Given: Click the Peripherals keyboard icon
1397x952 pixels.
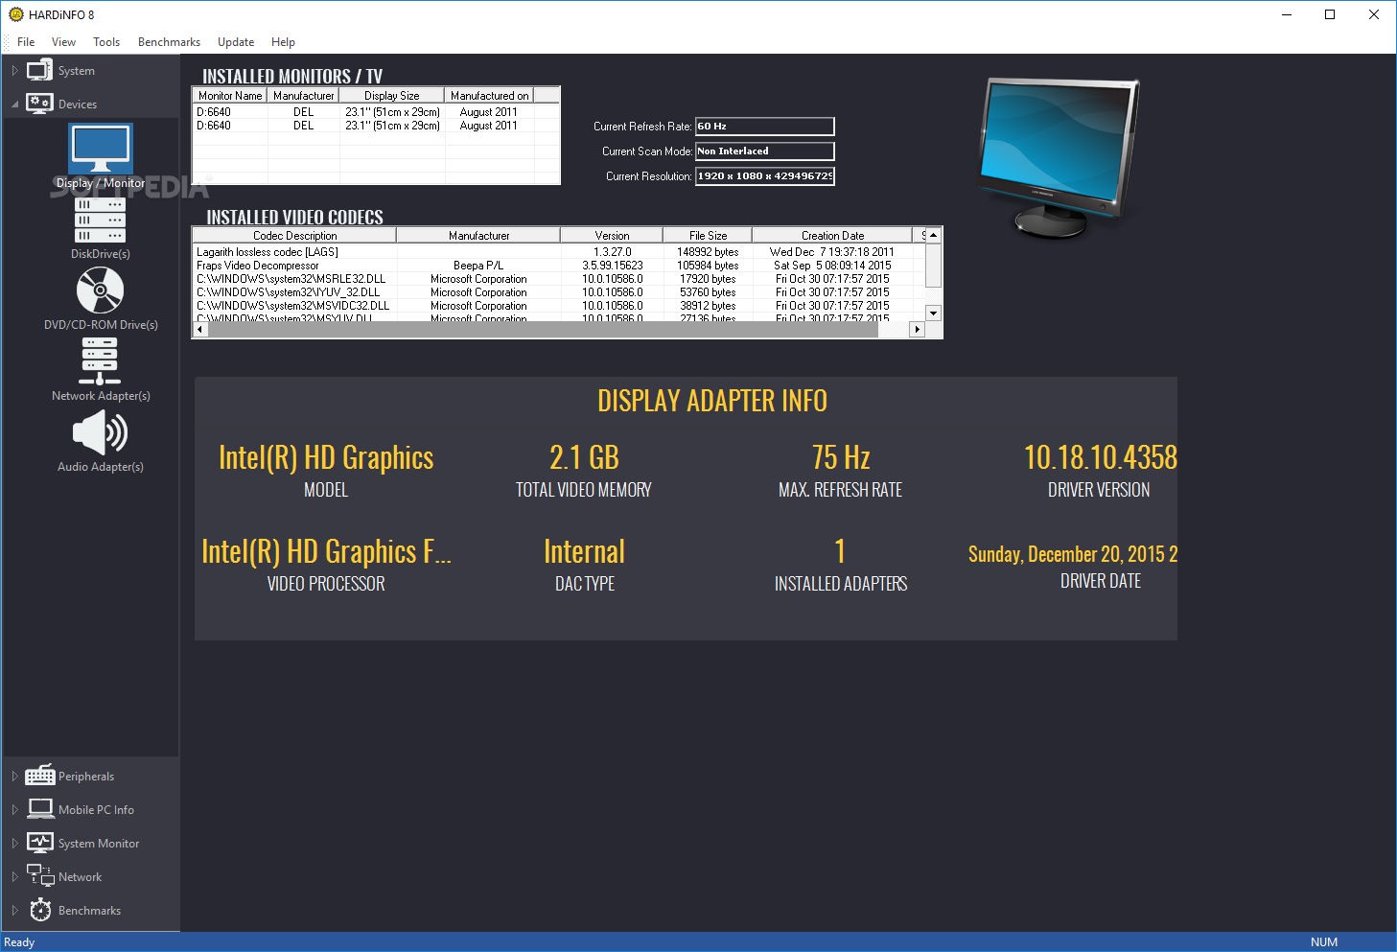Looking at the screenshot, I should click(x=40, y=776).
